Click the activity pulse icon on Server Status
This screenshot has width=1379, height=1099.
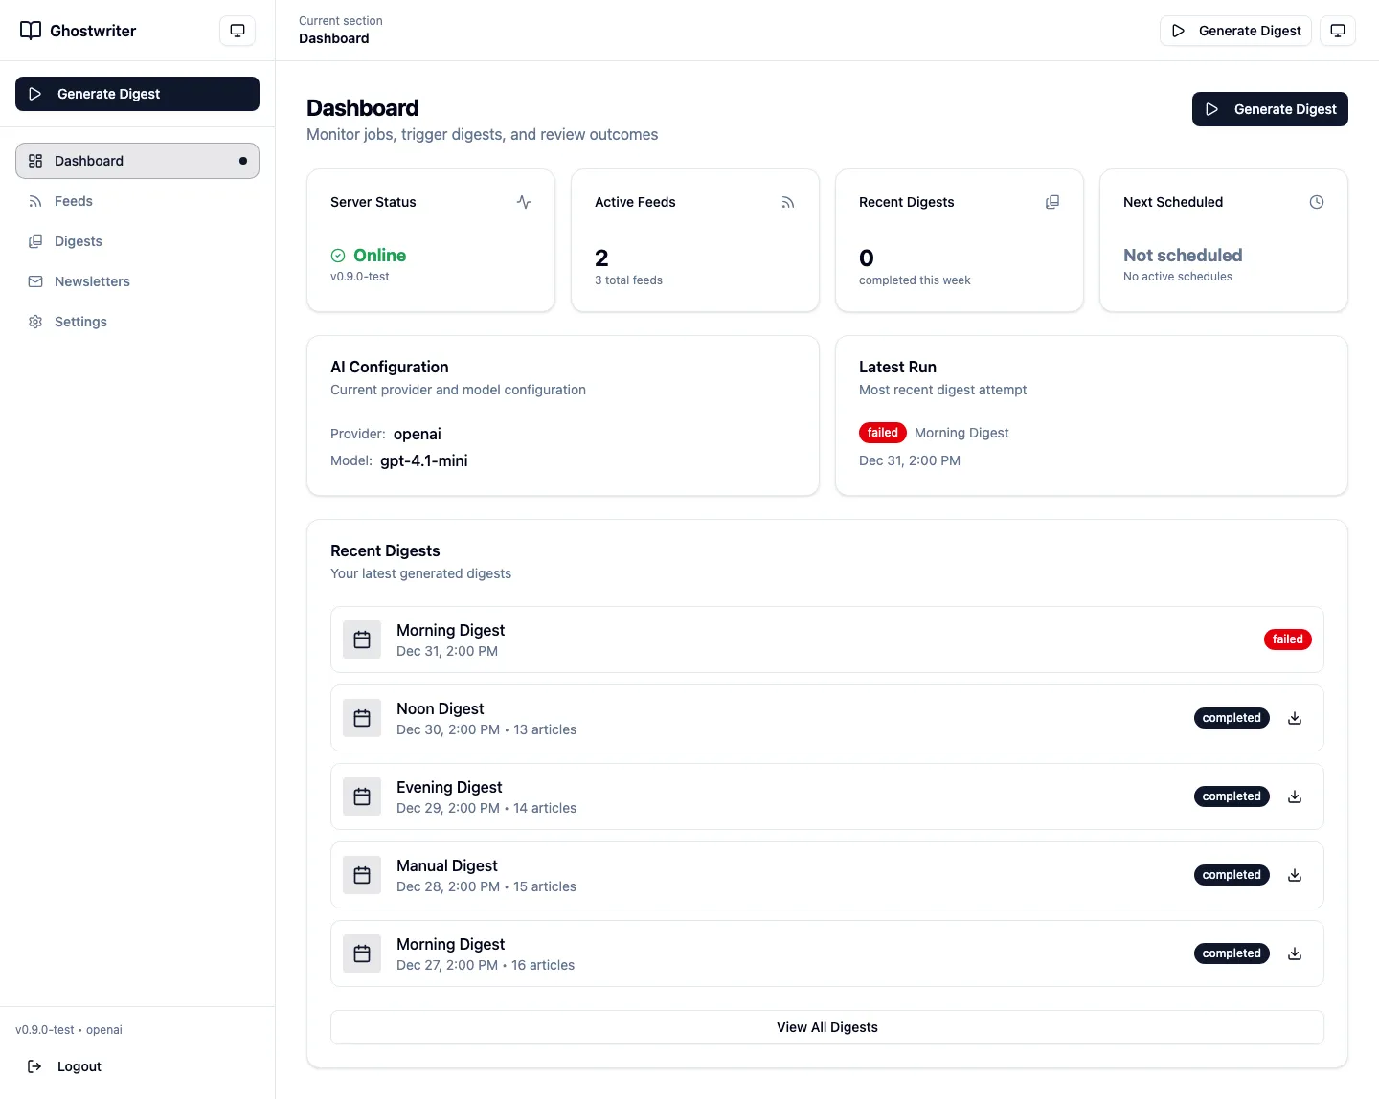524,202
